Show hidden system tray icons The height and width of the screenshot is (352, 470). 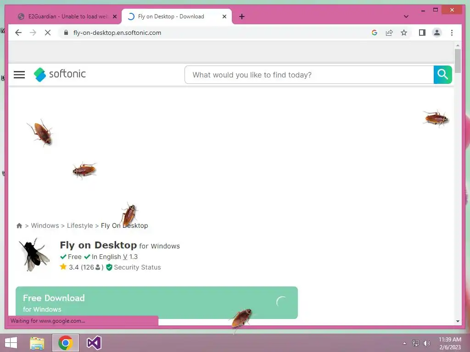(405, 343)
